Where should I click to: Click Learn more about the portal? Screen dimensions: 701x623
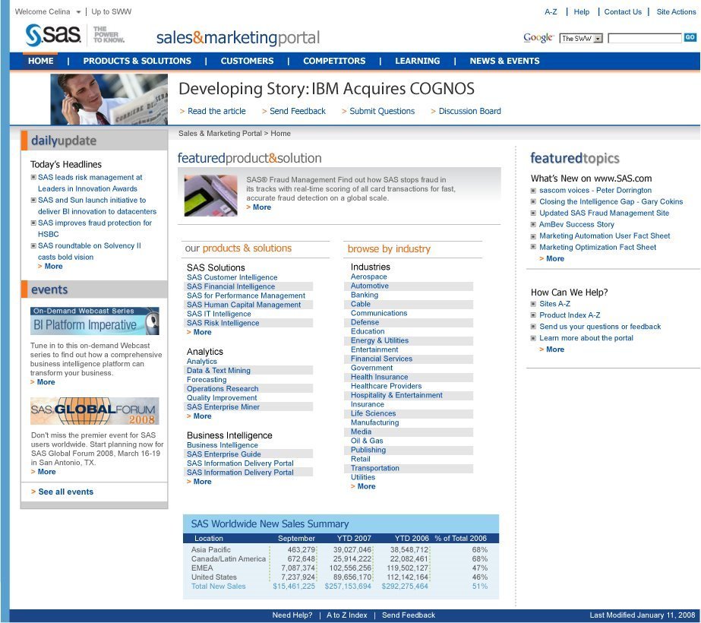coord(586,337)
